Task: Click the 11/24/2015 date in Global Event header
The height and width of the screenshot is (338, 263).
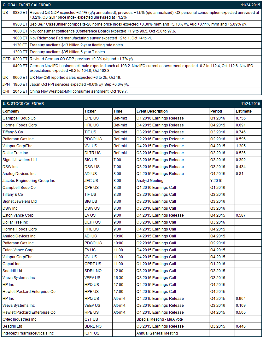Action: click(250, 5)
